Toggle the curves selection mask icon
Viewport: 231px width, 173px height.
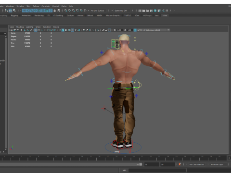(31, 11)
